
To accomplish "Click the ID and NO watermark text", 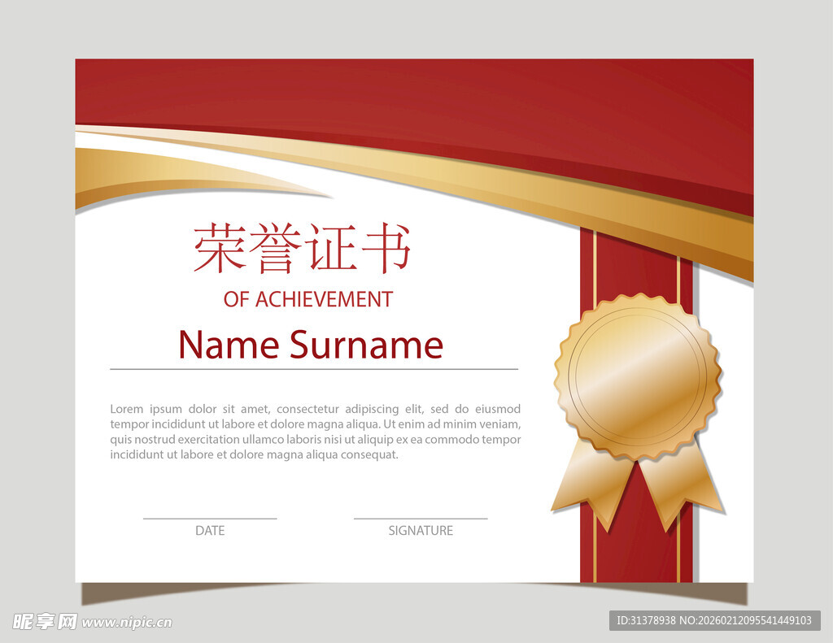I will point(714,620).
